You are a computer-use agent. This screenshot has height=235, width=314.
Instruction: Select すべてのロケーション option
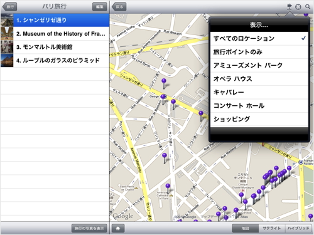[259, 38]
